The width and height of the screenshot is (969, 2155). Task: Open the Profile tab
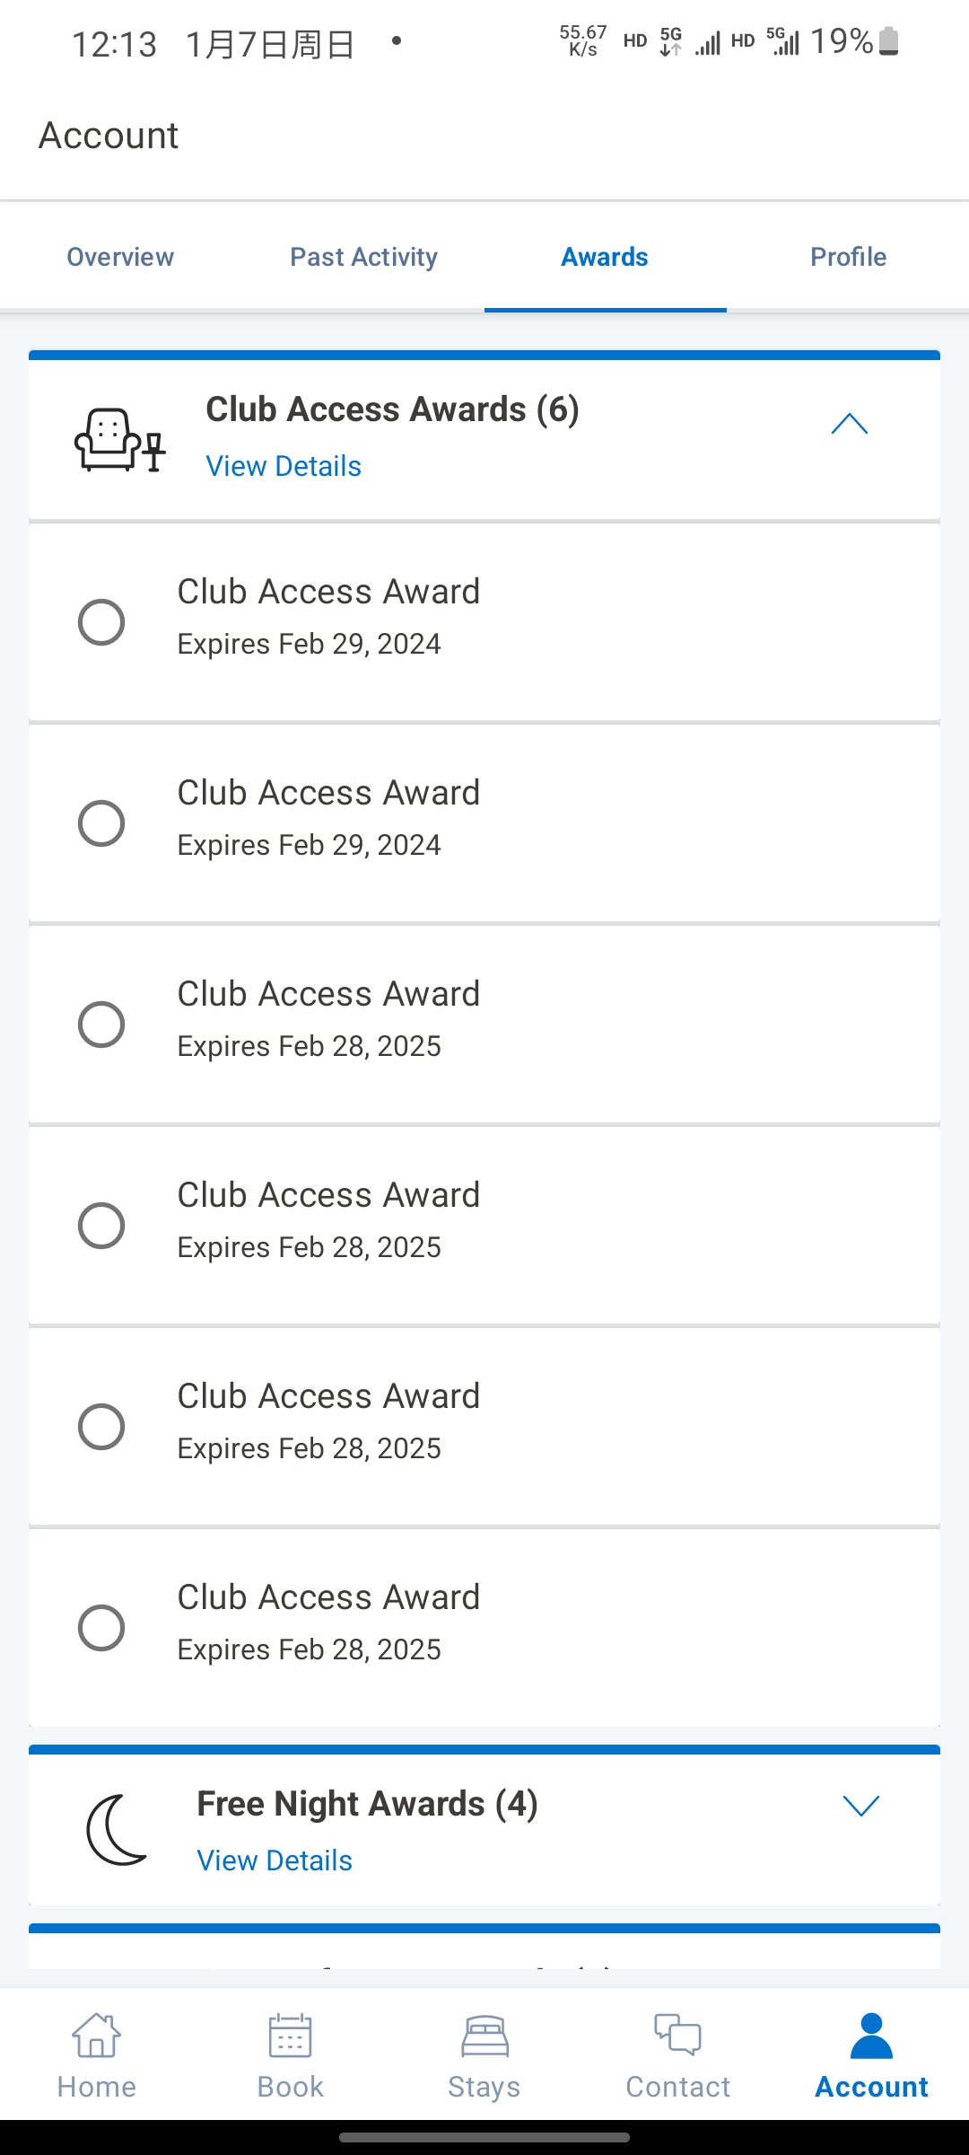coord(848,257)
